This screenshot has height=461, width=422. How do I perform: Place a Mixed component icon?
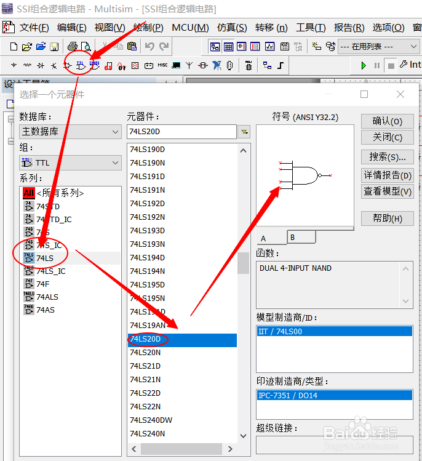(x=122, y=66)
